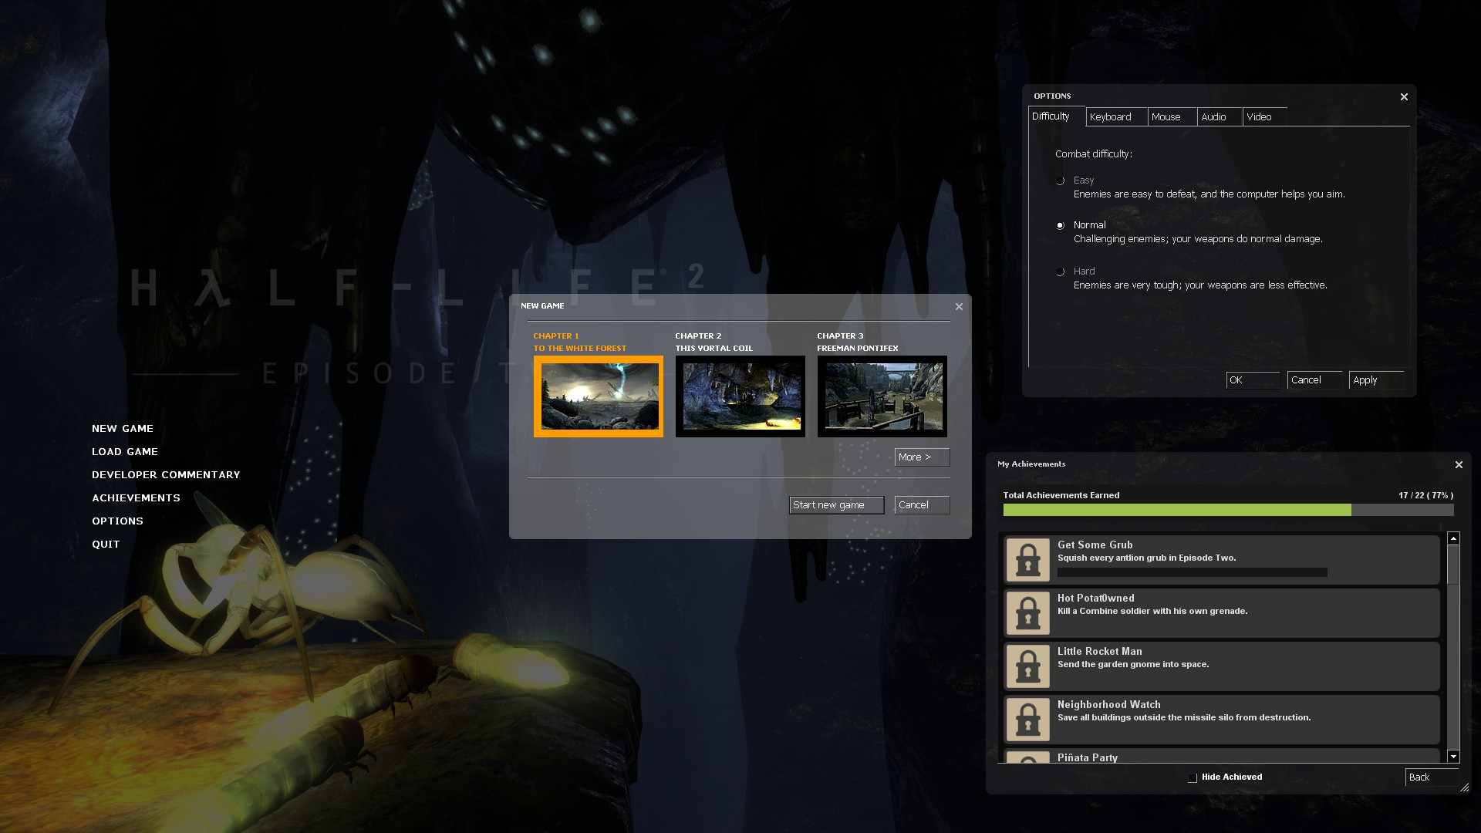Click the 'CHAPTER 2' heading text
Screen dimensions: 1481x833
698,336
